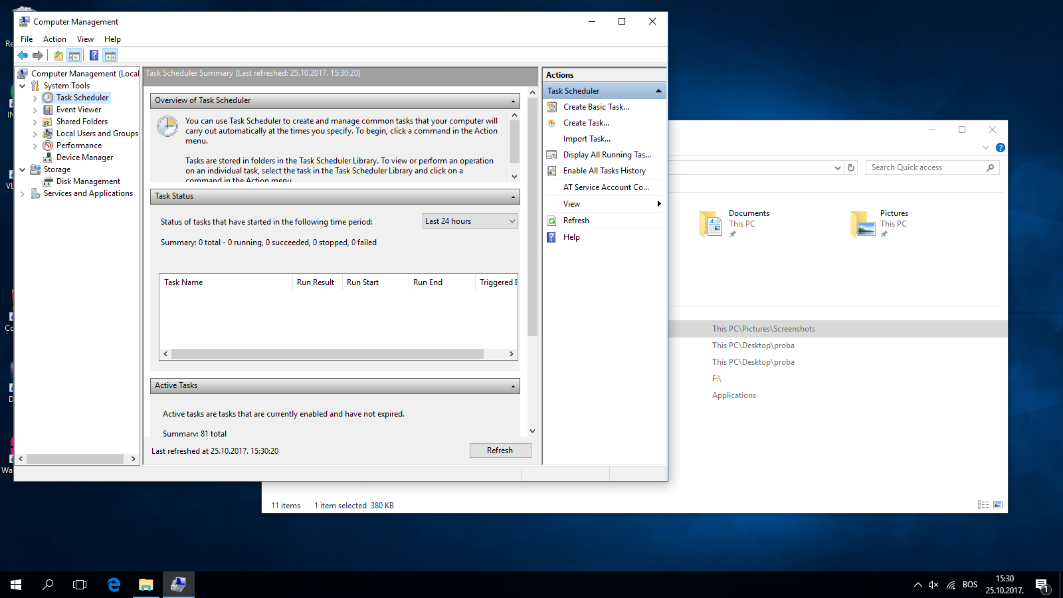This screenshot has width=1063, height=598.
Task: Click the Refresh button below the summary
Action: (500, 450)
